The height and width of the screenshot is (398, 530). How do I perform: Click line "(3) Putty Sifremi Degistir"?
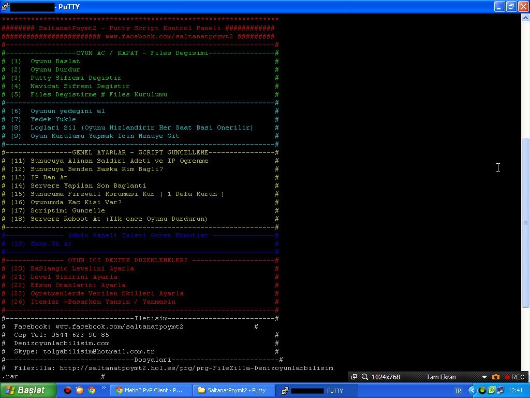pyautogui.click(x=66, y=78)
